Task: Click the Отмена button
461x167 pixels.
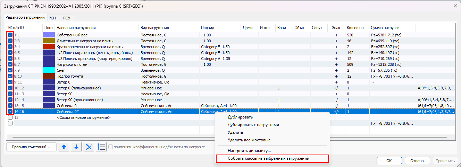Action: pos(417,161)
